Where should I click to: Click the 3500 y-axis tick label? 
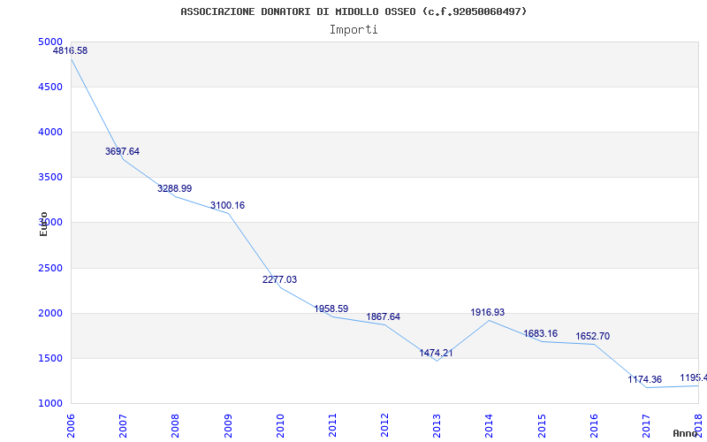[50, 178]
